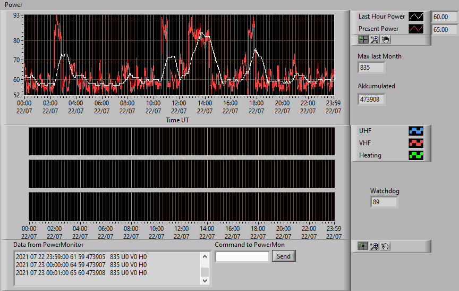The width and height of the screenshot is (459, 291).
Task: Open the Heating green plot style swatch
Action: coord(416,155)
